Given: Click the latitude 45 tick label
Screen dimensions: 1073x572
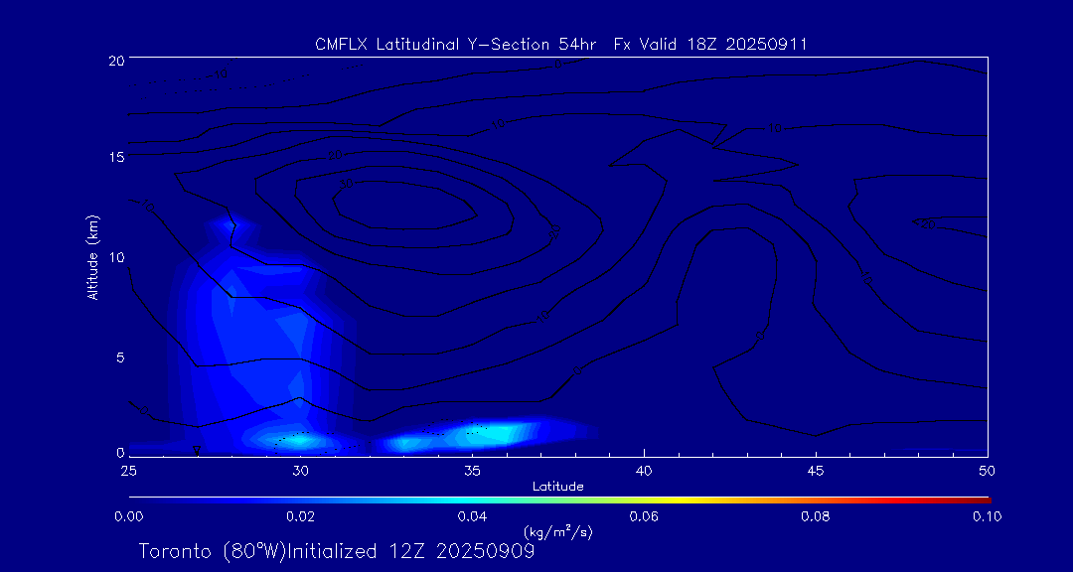Looking at the screenshot, I should click(x=815, y=469).
